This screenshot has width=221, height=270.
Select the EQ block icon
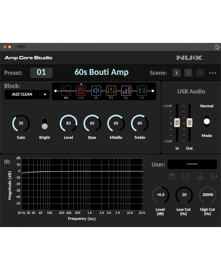coord(111,91)
